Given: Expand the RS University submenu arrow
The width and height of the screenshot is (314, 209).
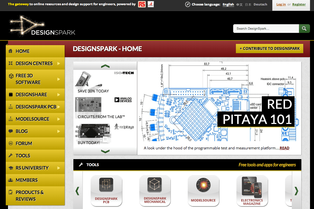Looking at the screenshot, I should 59,168.
